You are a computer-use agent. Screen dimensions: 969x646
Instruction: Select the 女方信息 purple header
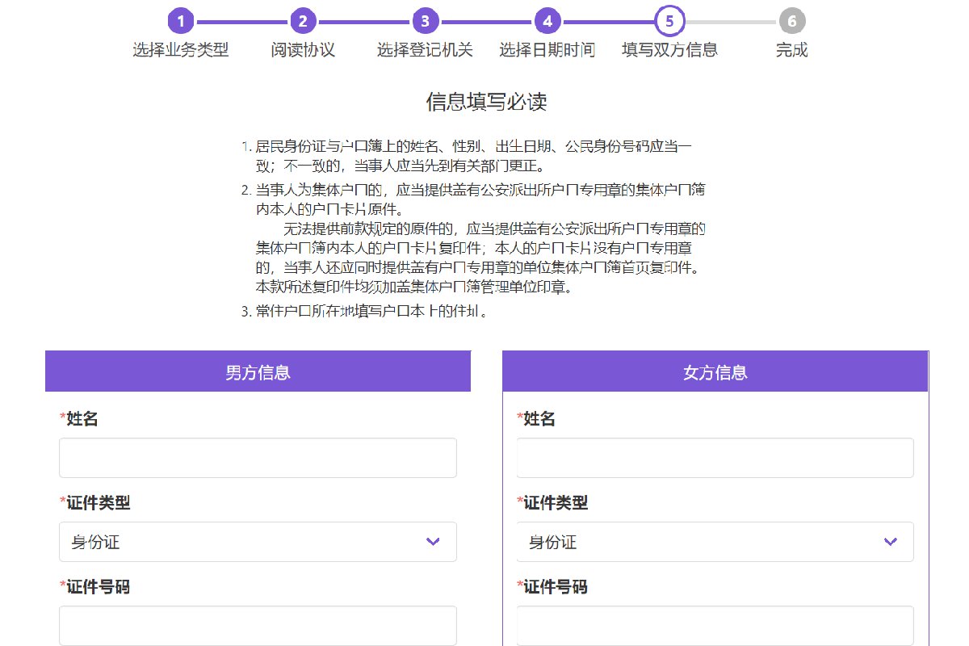(715, 372)
